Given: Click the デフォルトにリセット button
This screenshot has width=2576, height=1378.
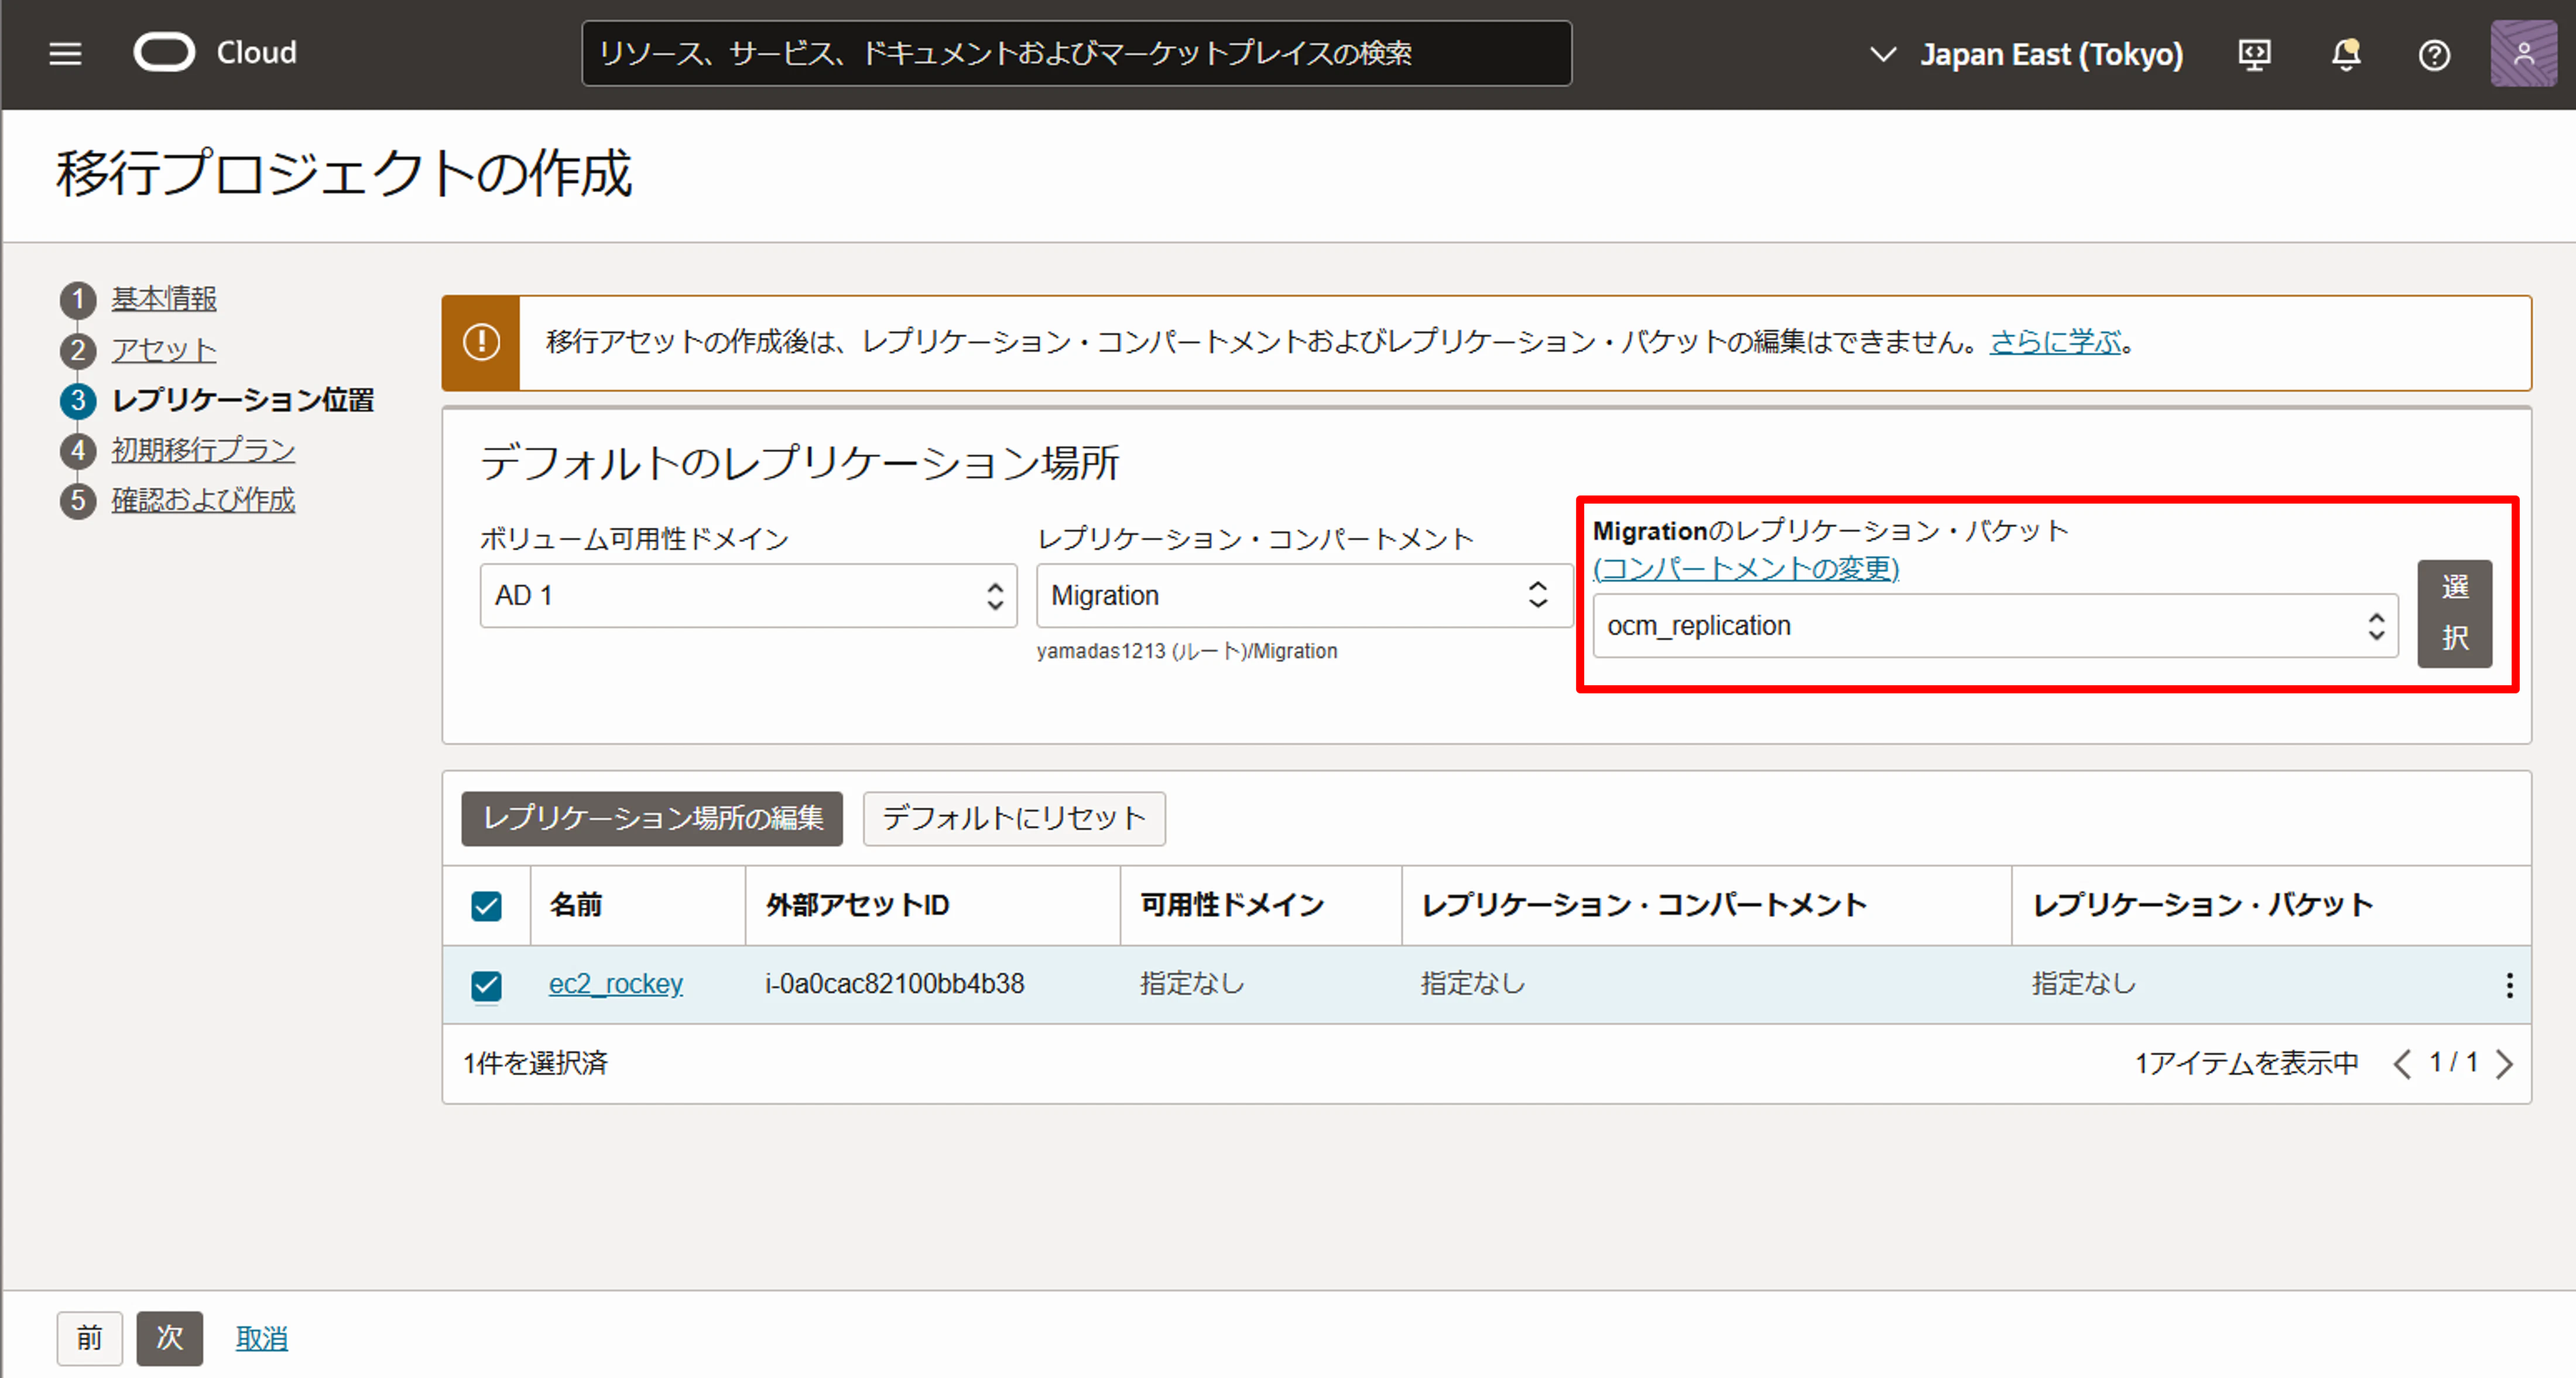Looking at the screenshot, I should point(1014,819).
